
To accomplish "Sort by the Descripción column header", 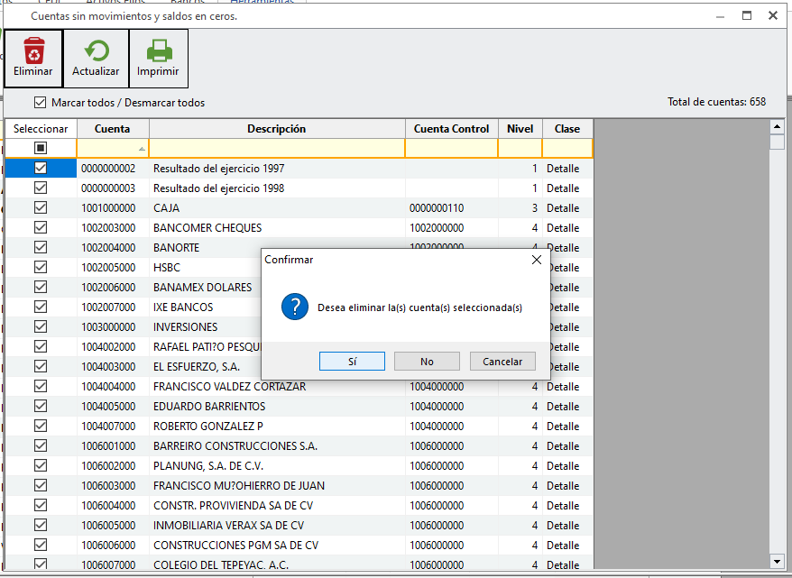I will click(x=276, y=129).
